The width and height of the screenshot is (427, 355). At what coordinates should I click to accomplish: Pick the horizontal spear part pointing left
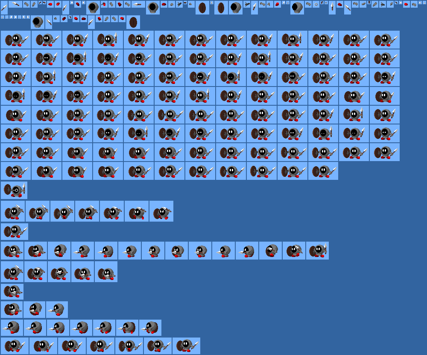pos(138,4)
